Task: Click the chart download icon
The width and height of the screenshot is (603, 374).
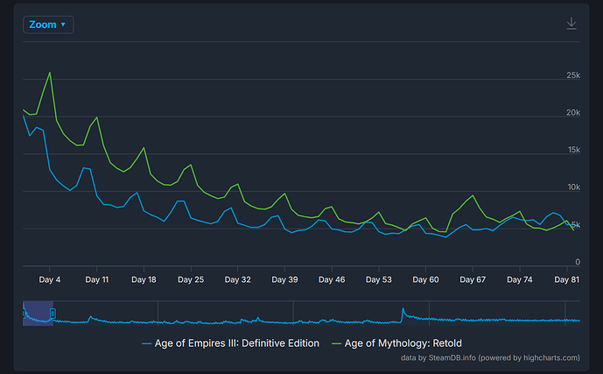Action: click(571, 24)
